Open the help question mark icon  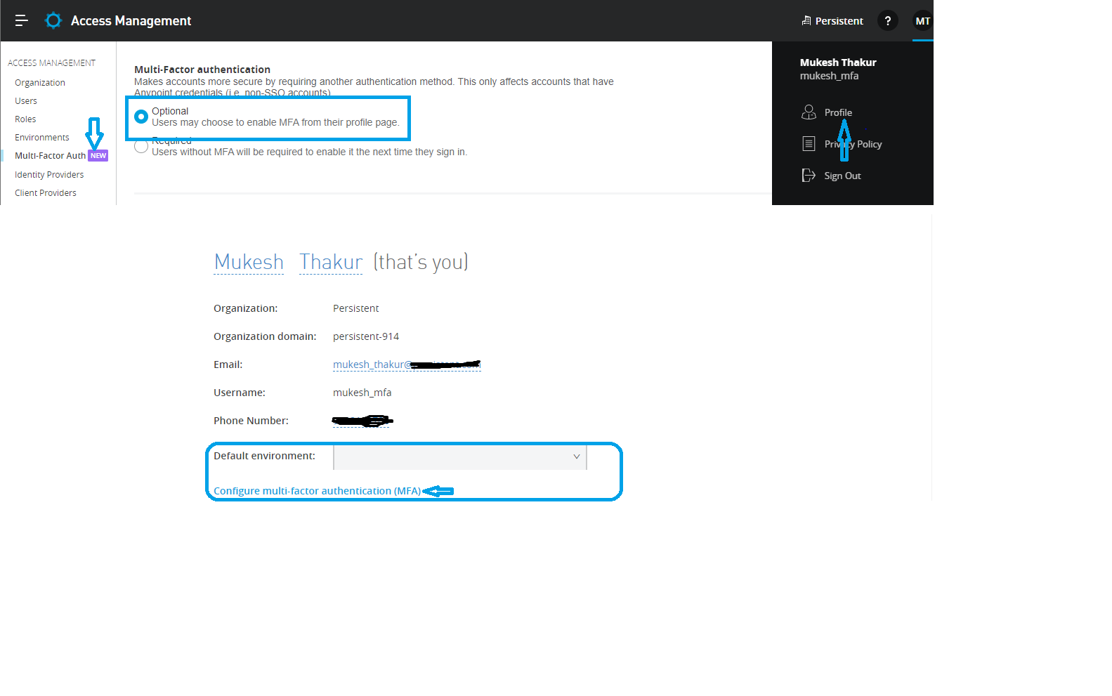(x=888, y=20)
